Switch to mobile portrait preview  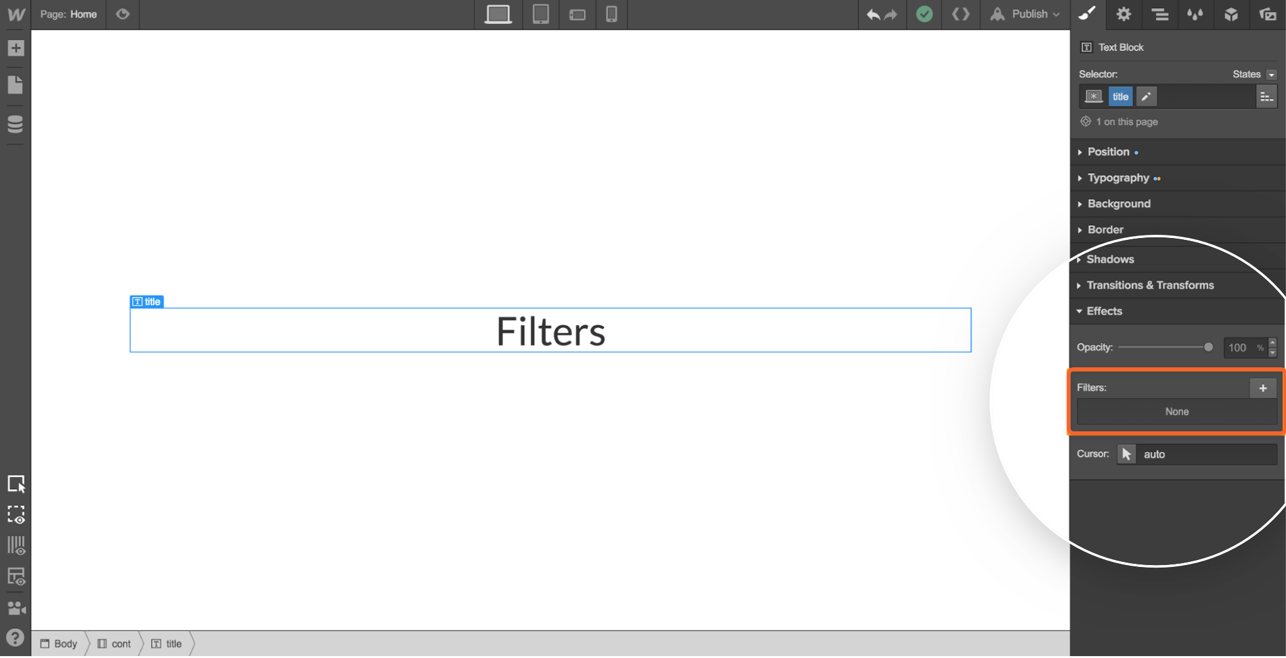tap(611, 14)
